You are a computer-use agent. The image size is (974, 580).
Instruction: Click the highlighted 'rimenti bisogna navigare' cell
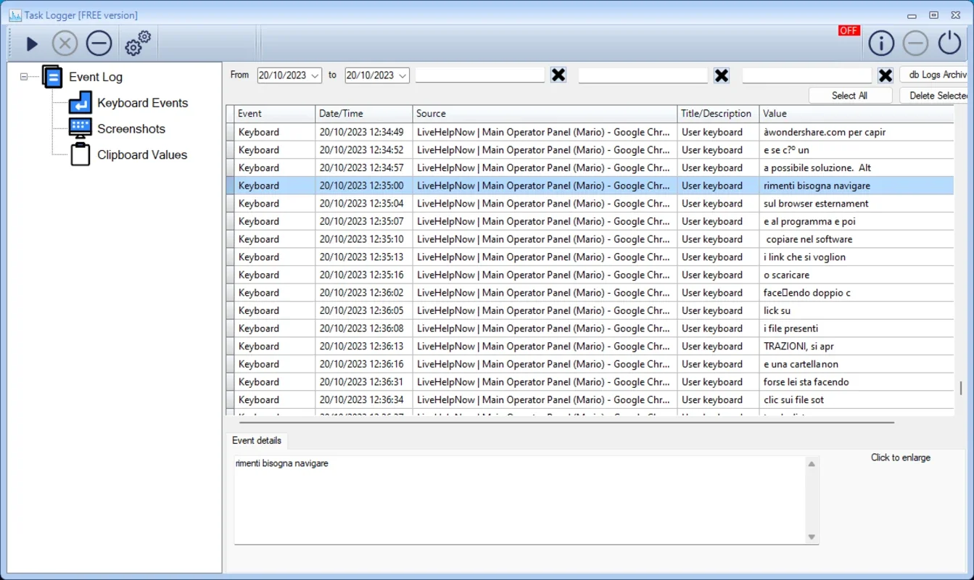(857, 186)
